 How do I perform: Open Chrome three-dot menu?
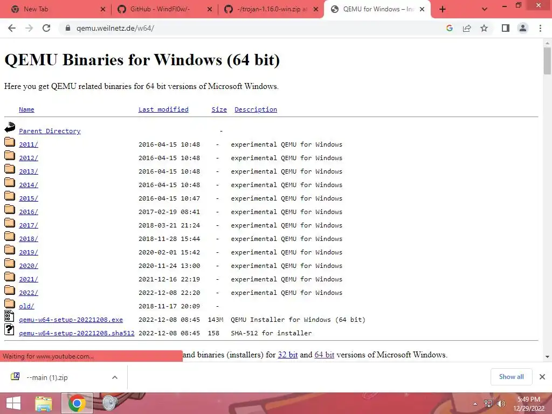coord(540,28)
